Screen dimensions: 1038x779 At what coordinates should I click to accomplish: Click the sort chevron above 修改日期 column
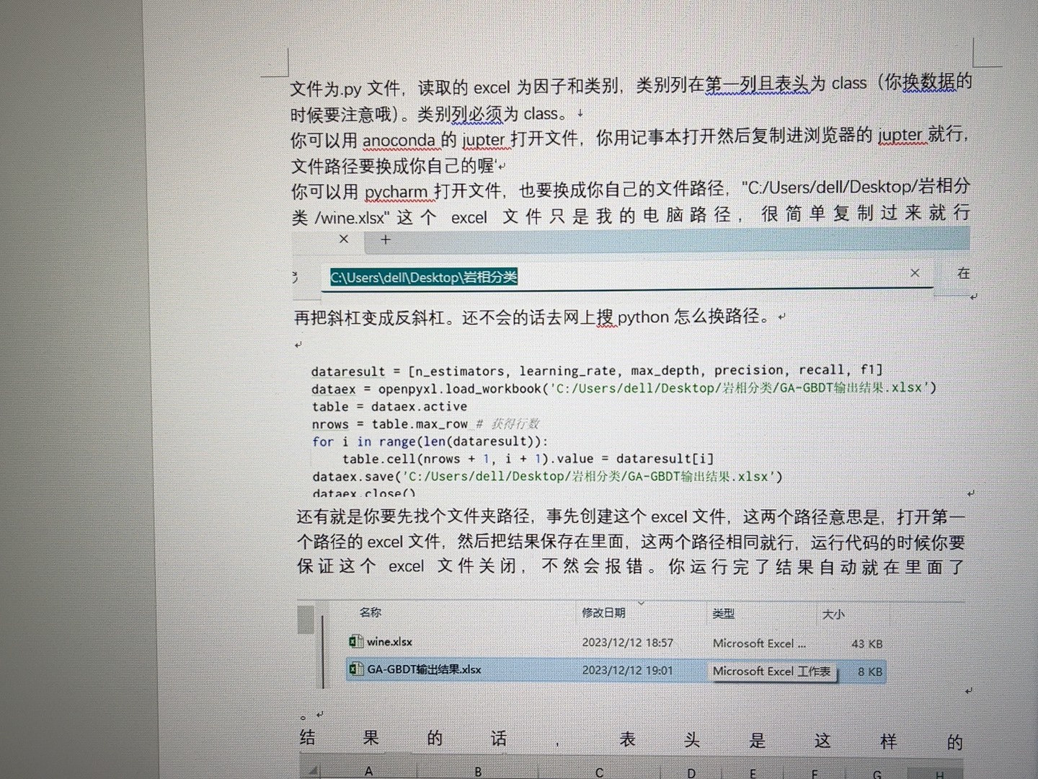[x=641, y=603]
